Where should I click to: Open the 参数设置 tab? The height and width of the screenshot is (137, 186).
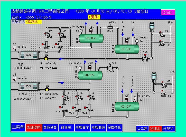coord(50,128)
